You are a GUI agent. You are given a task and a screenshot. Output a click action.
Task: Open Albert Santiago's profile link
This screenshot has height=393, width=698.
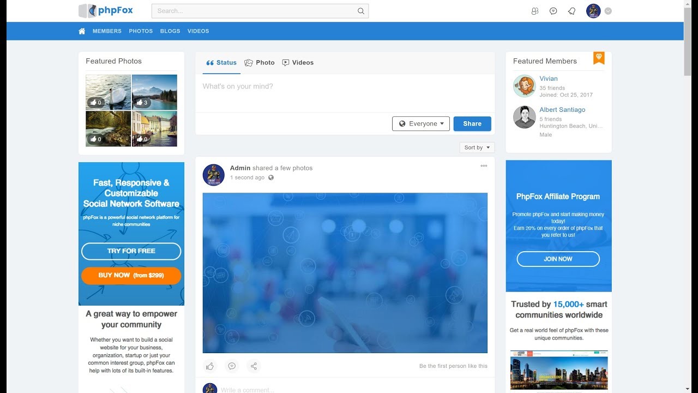[x=562, y=110]
